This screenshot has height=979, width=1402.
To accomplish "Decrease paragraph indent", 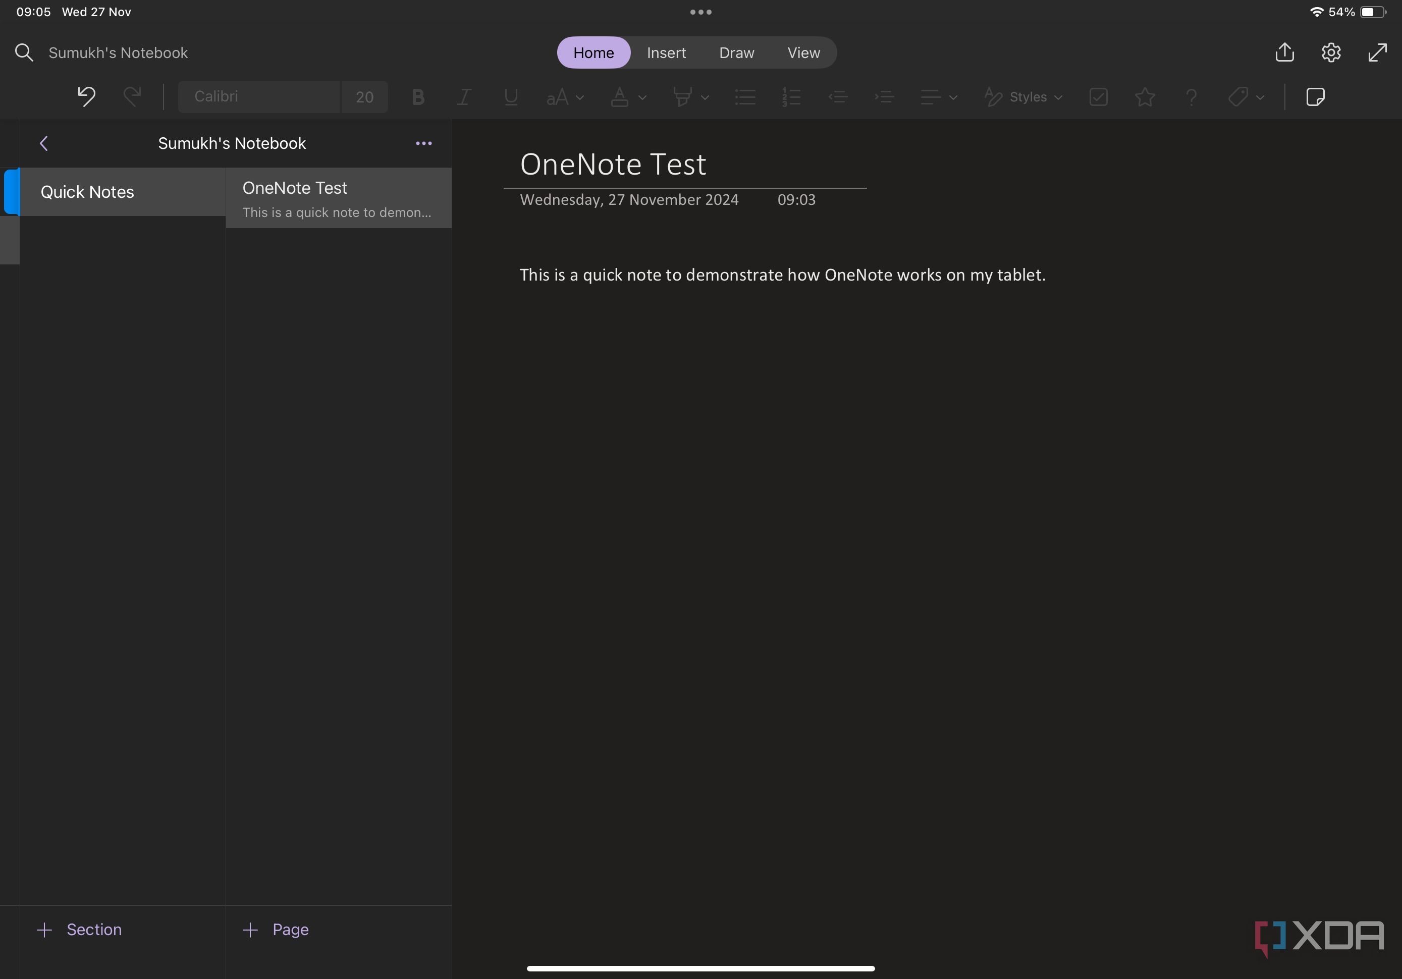I will [x=837, y=97].
